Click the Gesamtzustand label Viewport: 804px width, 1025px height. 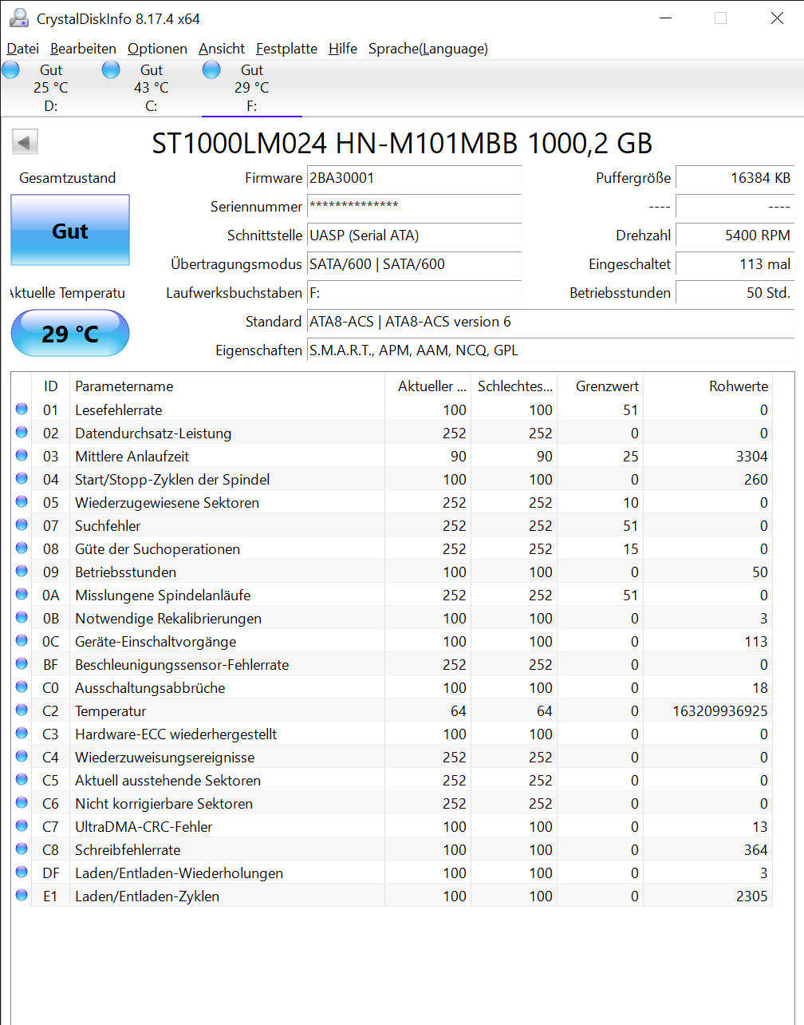[68, 178]
